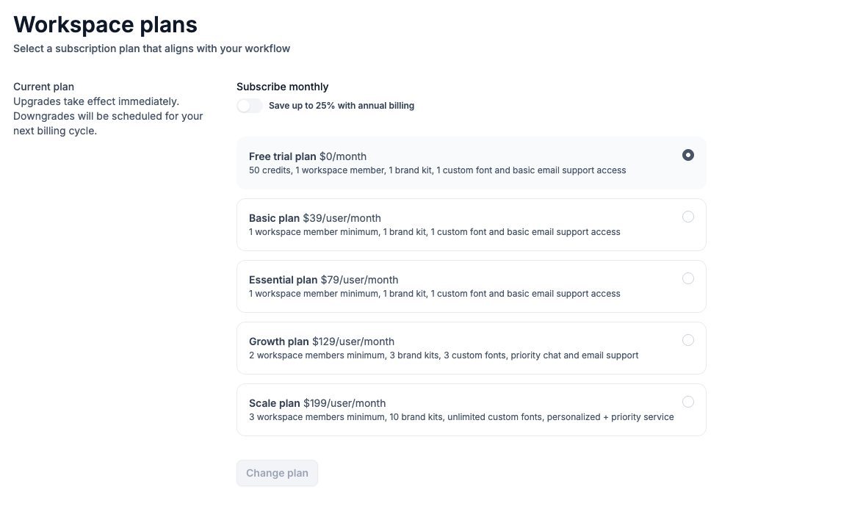852x506 pixels.
Task: Click the Essential plan description line
Action: 434,294
